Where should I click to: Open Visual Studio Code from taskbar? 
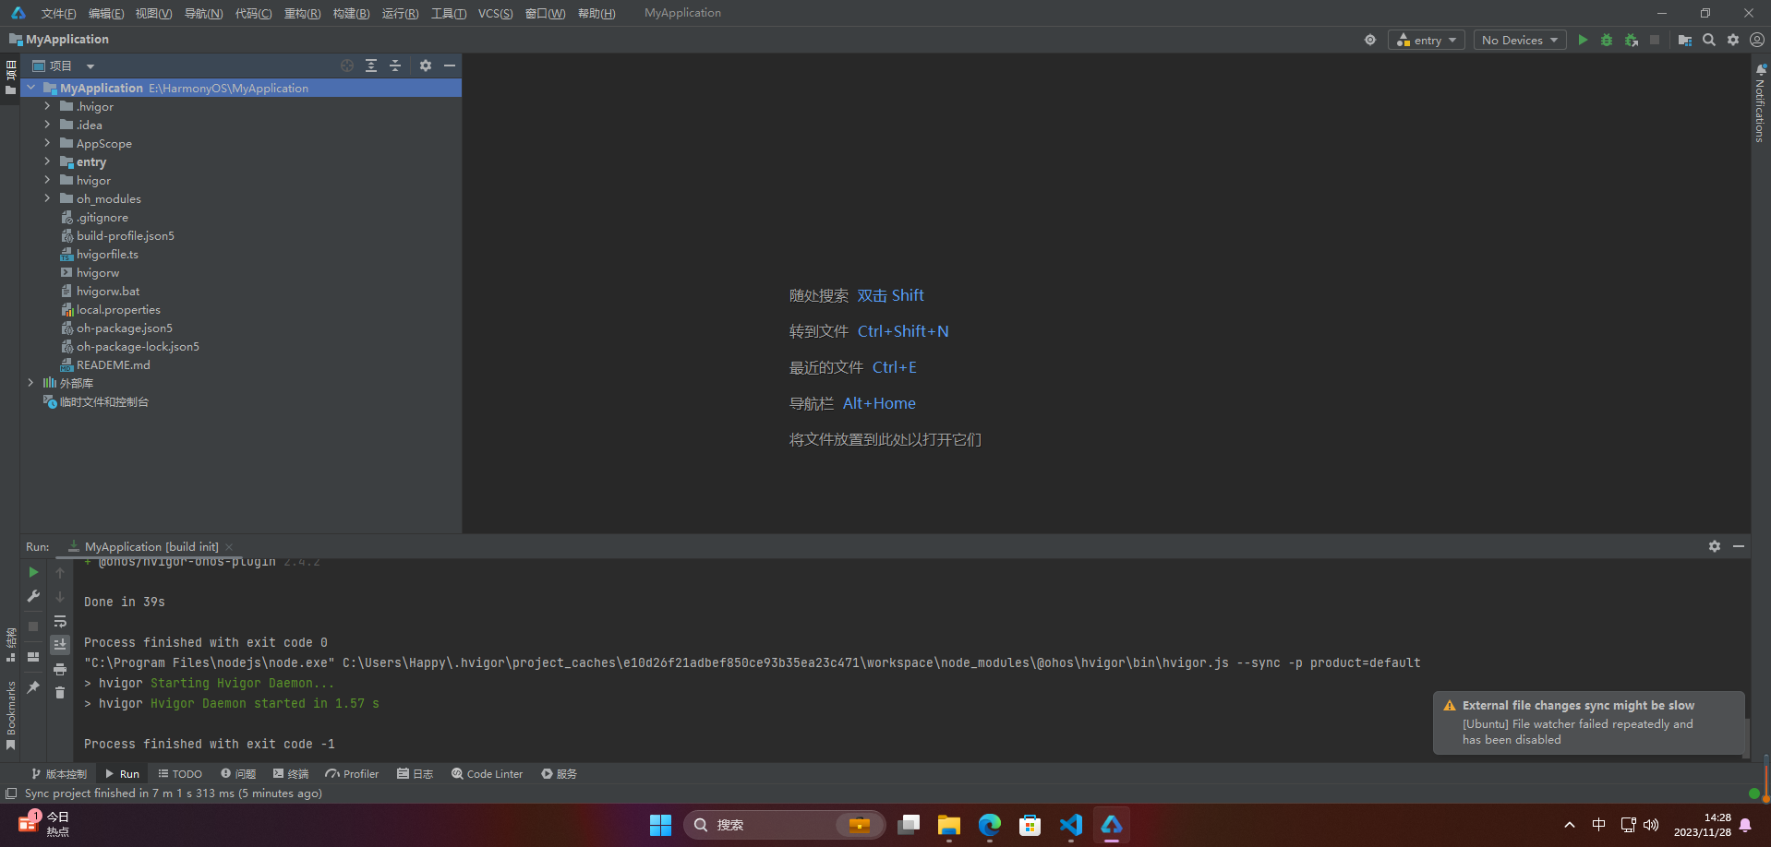tap(1071, 825)
